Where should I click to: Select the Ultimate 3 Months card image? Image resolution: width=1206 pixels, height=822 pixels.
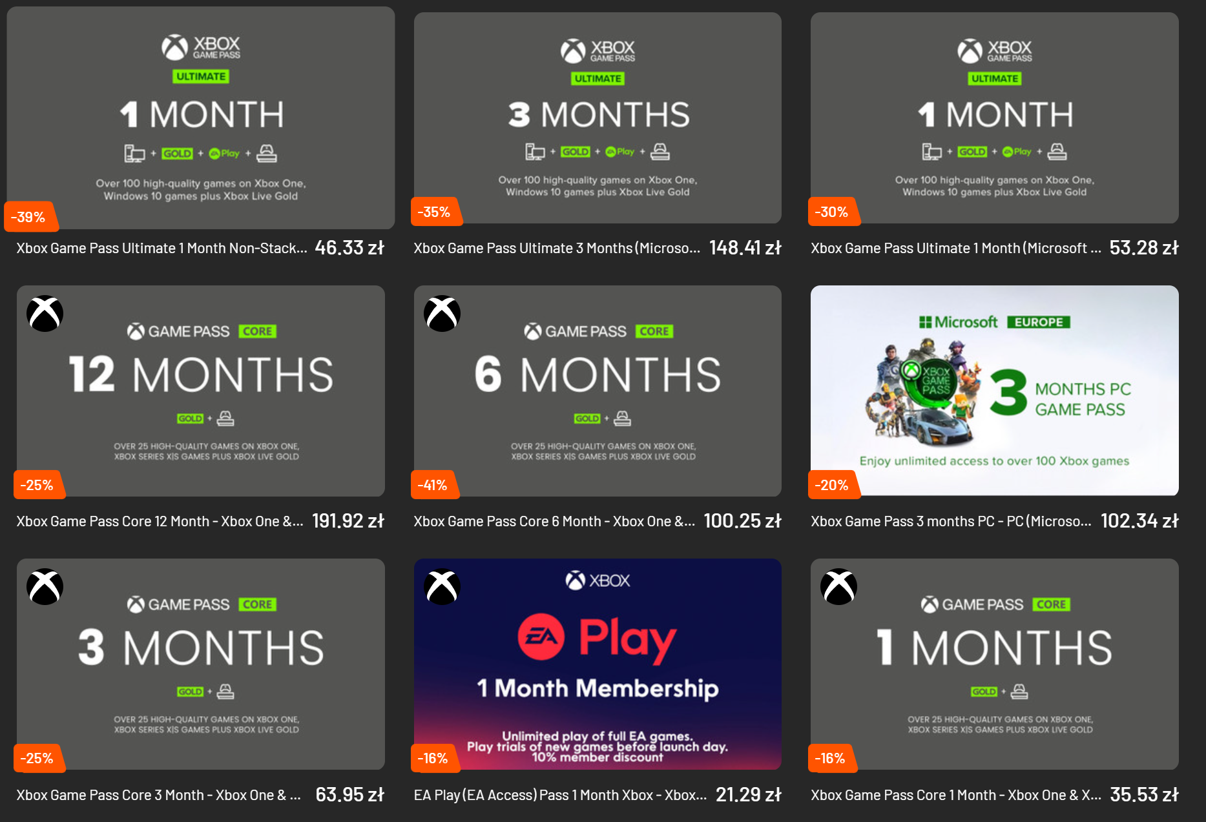pos(598,118)
